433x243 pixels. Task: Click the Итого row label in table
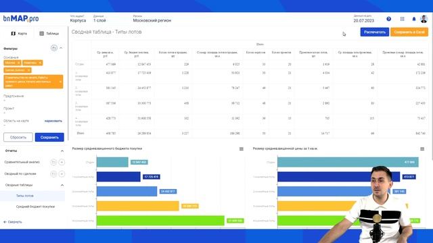point(81,133)
